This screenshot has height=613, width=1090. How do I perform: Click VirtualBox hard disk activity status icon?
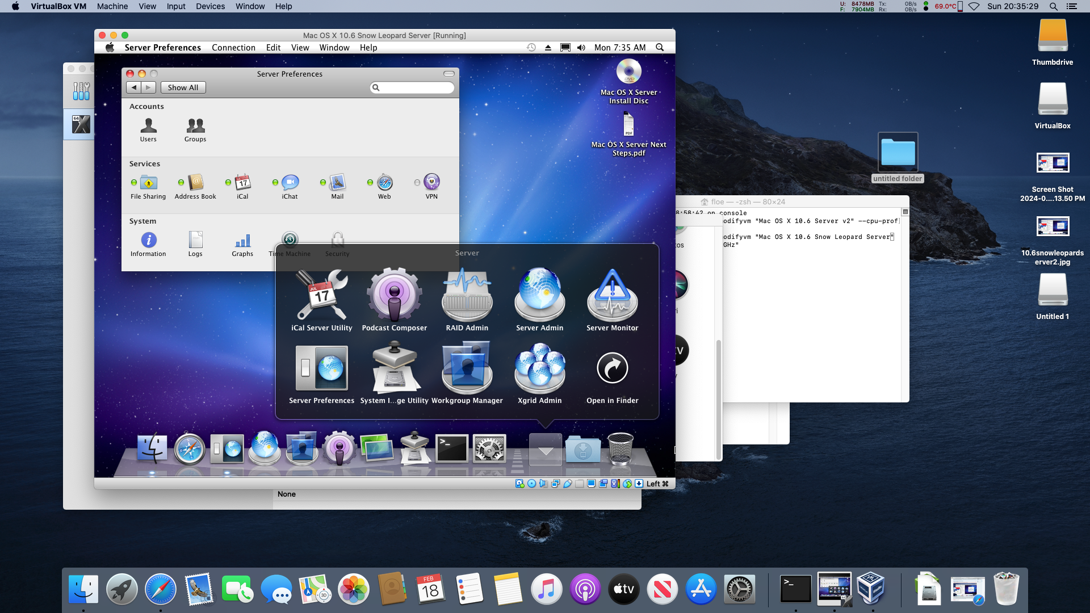(519, 484)
